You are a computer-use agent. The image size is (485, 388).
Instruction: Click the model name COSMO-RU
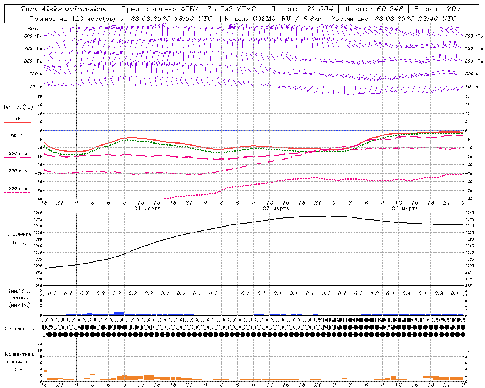click(x=271, y=18)
